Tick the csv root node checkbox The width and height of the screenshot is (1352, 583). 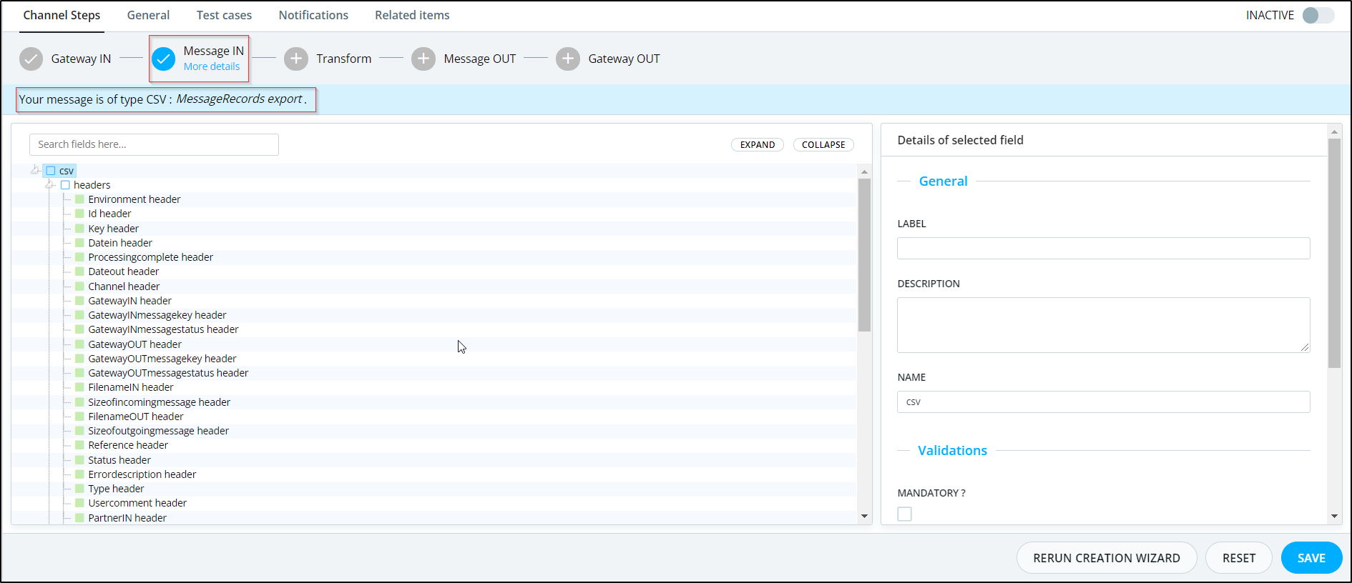pos(51,171)
